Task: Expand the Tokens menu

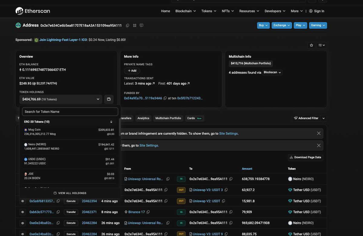Action: [x=209, y=11]
